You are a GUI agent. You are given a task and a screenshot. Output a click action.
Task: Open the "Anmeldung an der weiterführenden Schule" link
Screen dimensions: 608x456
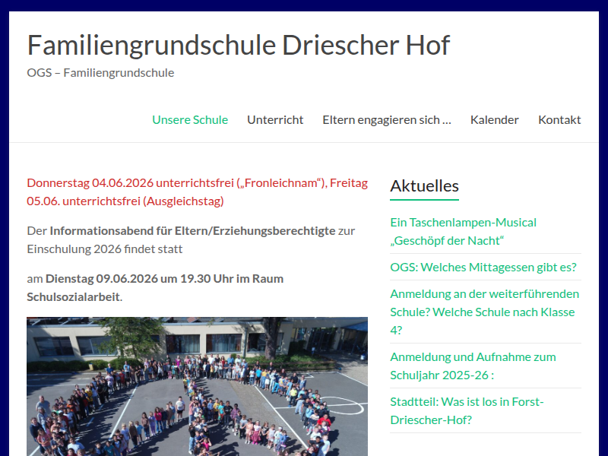pyautogui.click(x=485, y=312)
